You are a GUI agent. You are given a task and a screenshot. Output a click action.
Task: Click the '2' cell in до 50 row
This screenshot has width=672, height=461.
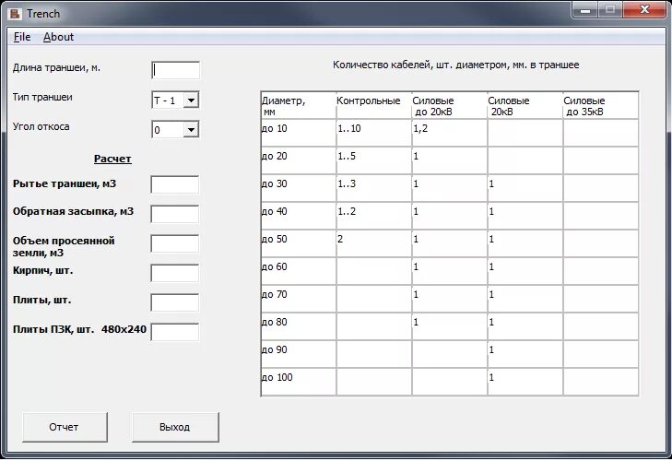373,243
